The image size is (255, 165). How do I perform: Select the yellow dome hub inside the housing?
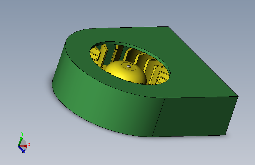tap(125, 72)
